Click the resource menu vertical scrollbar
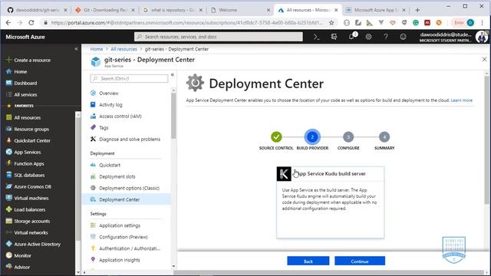This screenshot has height=276, width=491. (x=173, y=116)
